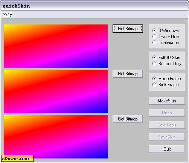Screen dimensions: 189x163
Task: Click the middle Get Bitmap button
Action: pos(128,74)
